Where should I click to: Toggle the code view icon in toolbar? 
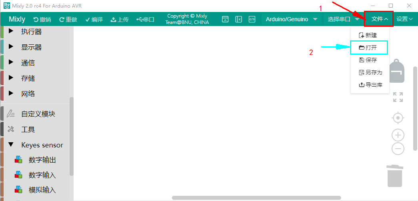pos(252,19)
